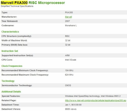Click the Special Features: label
Image resolution: width=127 pixels, height=111 pixels.
tap(11, 96)
